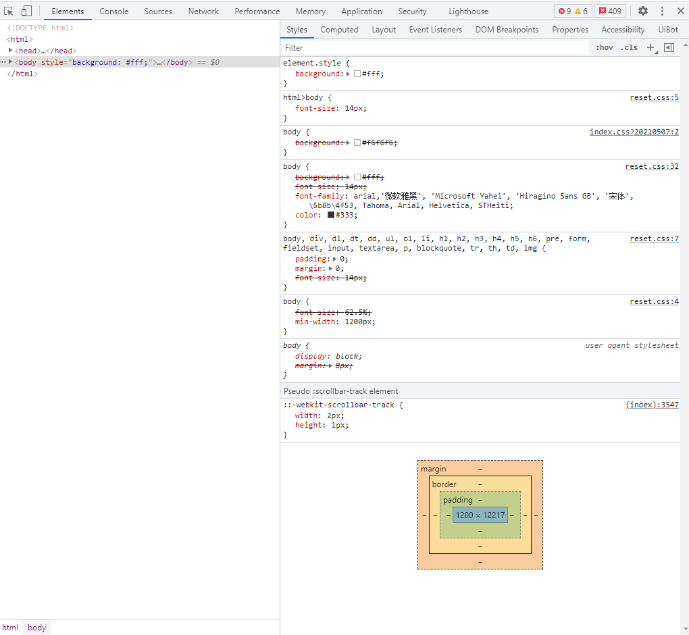Expand the reset.css:32 struck-through background shorthand
Screen dimensions: 689x635
(348, 177)
